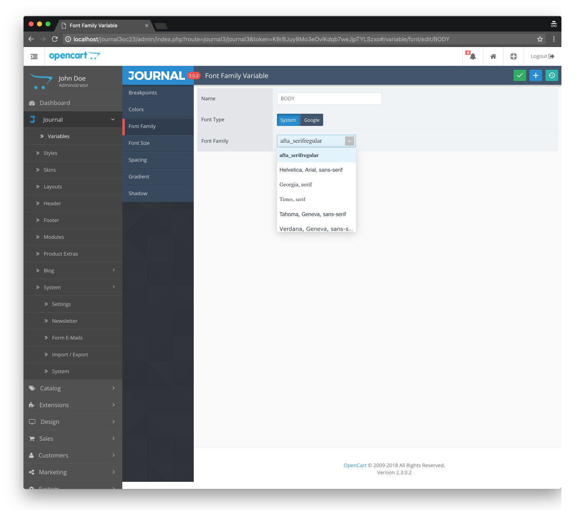Screen dimensions: 585x520
Task: Go back in browser history
Action: coord(31,39)
